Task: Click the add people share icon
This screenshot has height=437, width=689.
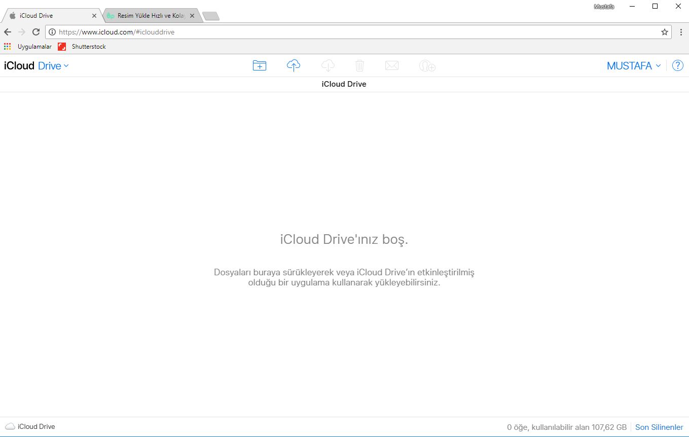Action: tap(427, 66)
